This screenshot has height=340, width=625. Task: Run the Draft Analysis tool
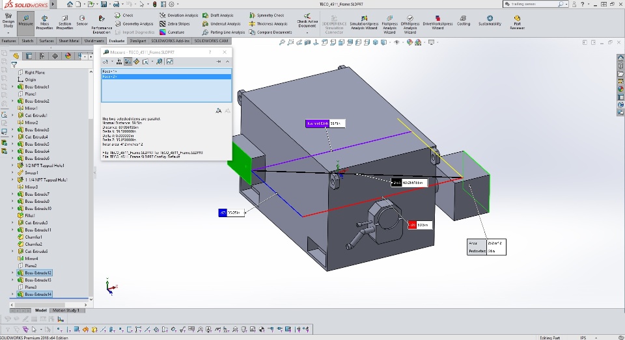pyautogui.click(x=219, y=15)
